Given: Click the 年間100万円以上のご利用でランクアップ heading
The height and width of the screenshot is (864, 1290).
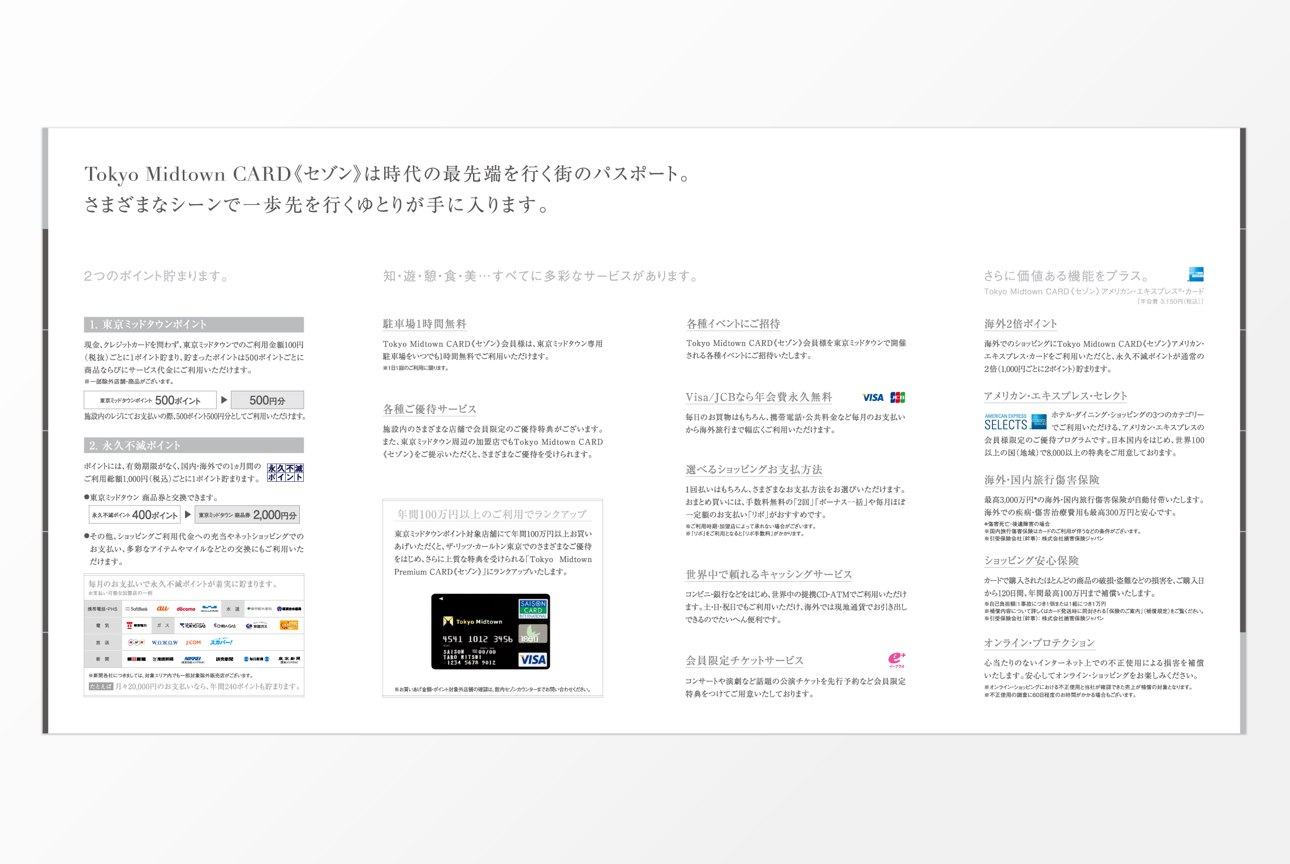Looking at the screenshot, I should click(492, 514).
